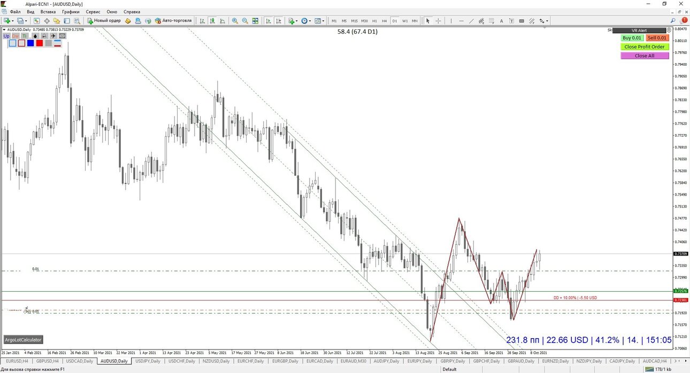690x373 pixels.
Task: Open the Data Window crosshair icon
Action: (47, 21)
